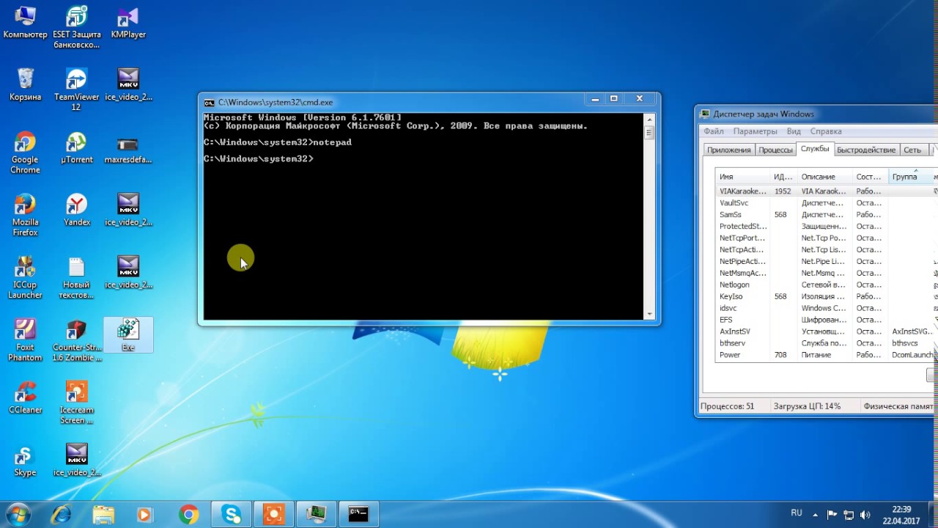
Task: Open the Вид menu in Task Manager
Action: tap(794, 131)
